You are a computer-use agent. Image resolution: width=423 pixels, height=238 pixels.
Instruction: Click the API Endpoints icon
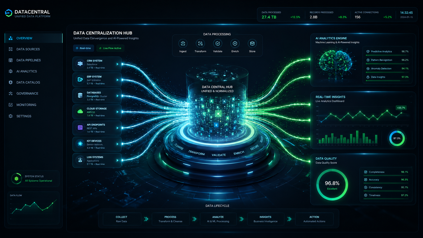(x=80, y=128)
